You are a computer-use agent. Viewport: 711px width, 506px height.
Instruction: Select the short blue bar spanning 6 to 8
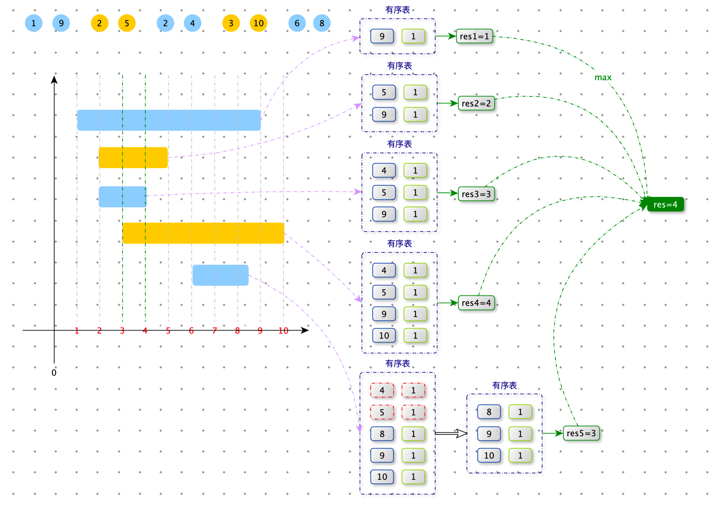click(x=220, y=275)
